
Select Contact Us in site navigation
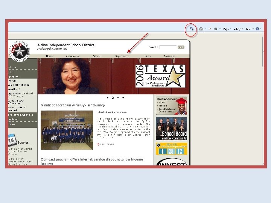pos(169,56)
